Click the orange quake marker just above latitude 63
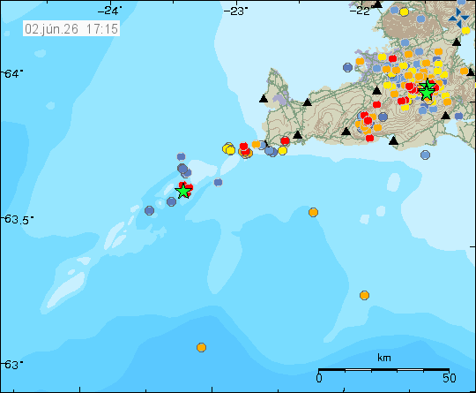This screenshot has height=393, width=476. 201,347
